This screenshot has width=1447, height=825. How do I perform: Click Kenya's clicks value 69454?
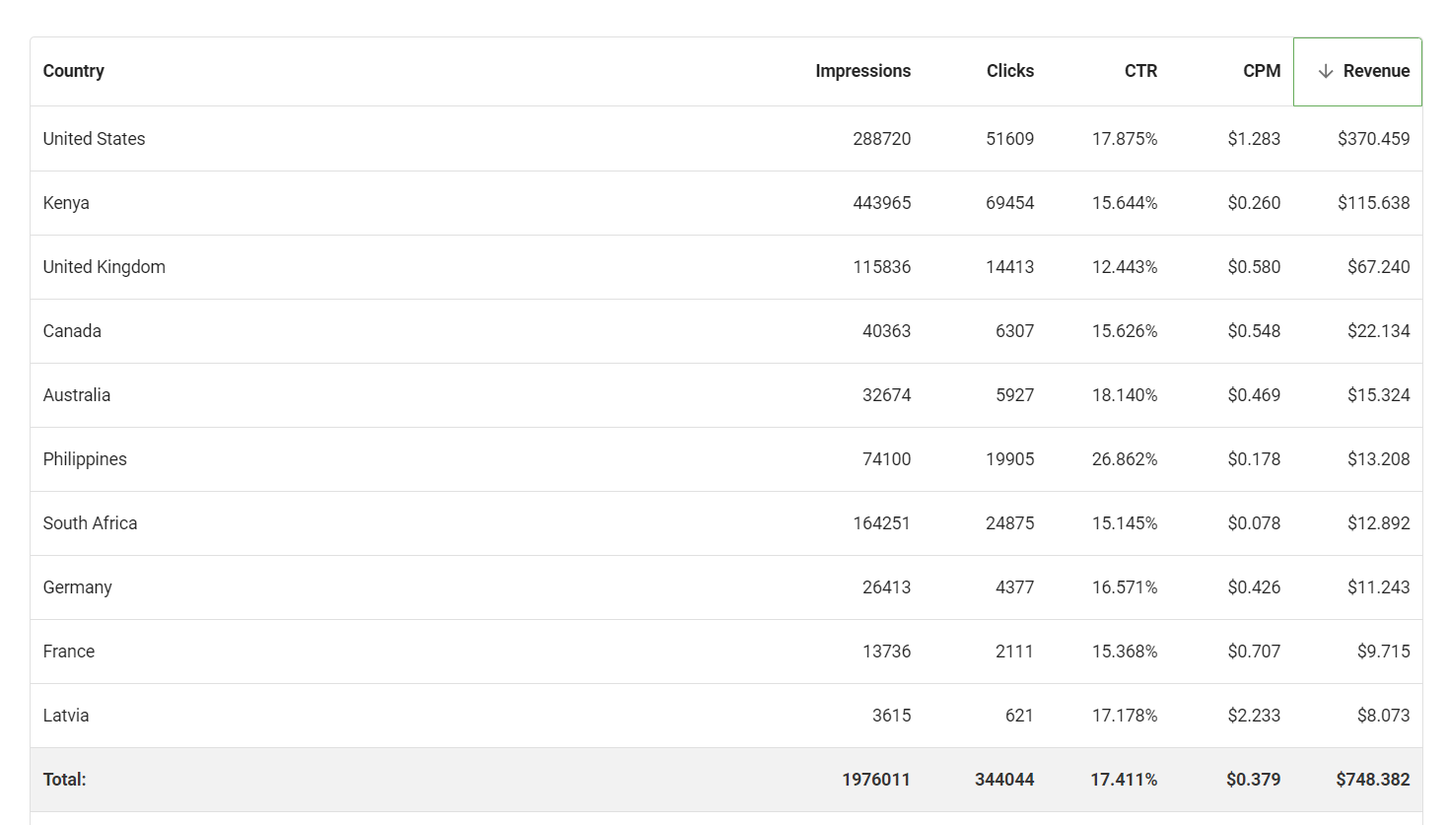[x=1009, y=202]
